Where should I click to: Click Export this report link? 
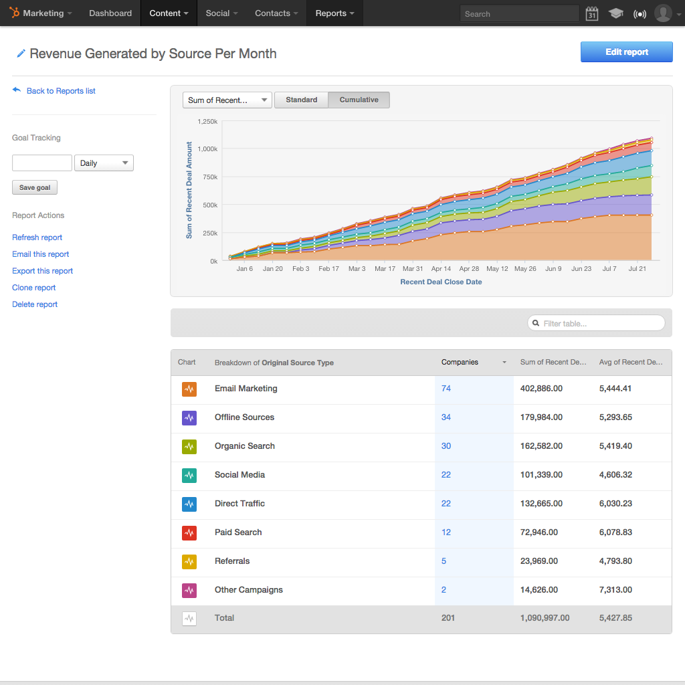point(43,271)
